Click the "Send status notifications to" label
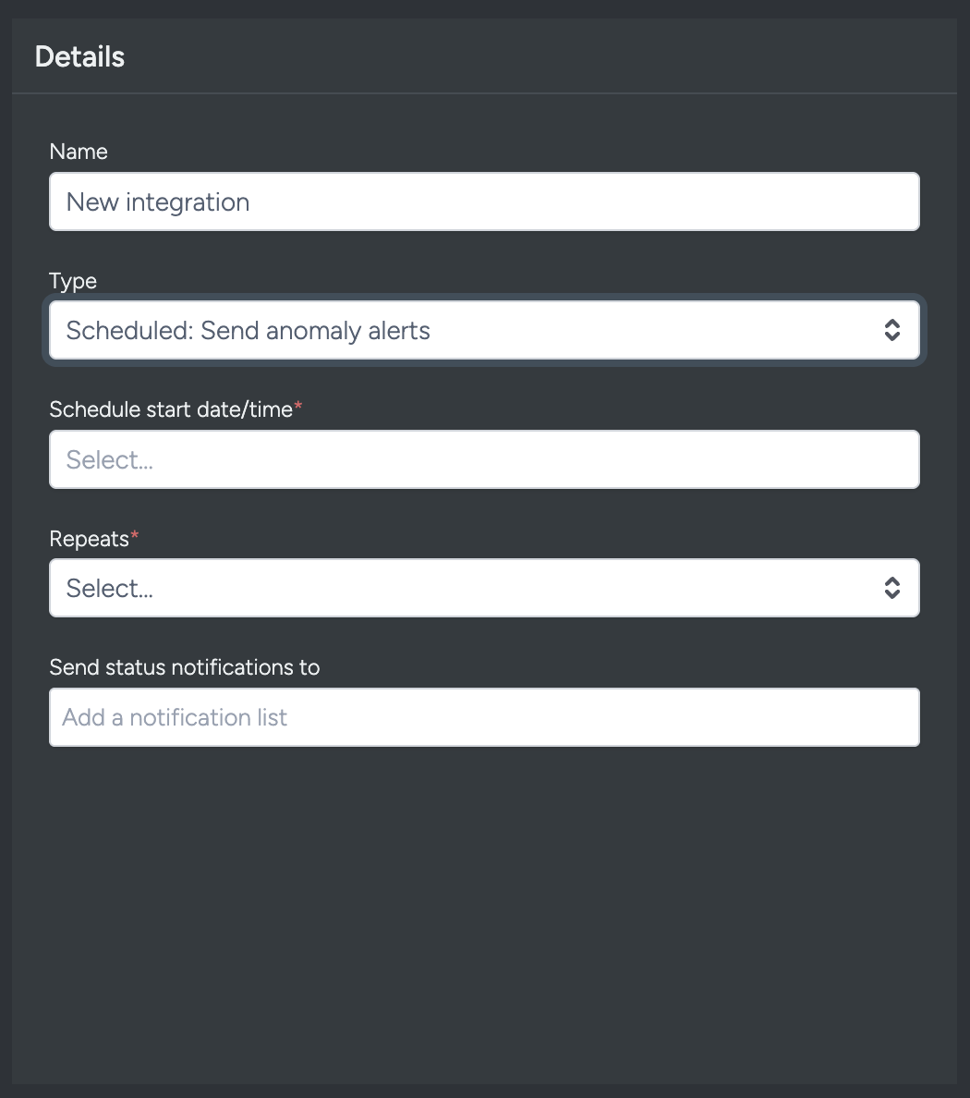This screenshot has width=970, height=1098. pos(184,667)
